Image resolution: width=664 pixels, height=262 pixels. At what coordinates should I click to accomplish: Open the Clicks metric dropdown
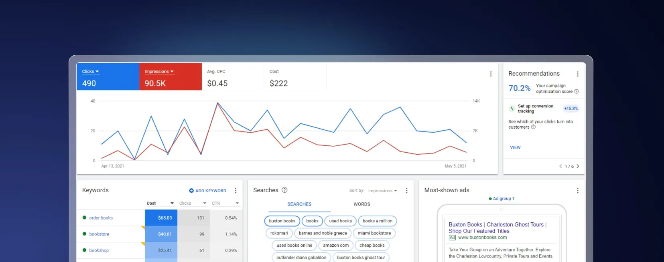(x=90, y=72)
